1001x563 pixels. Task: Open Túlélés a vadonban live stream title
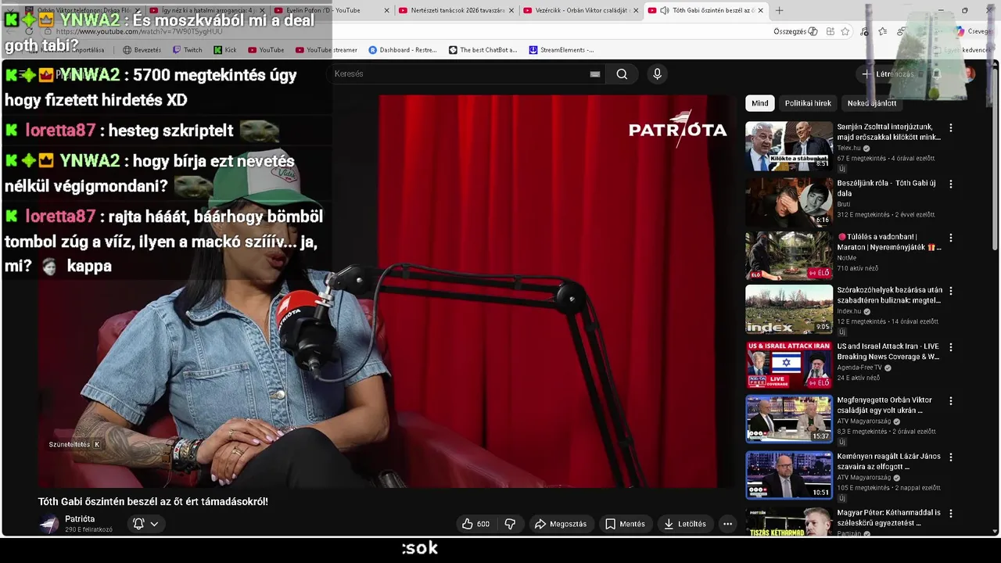889,242
